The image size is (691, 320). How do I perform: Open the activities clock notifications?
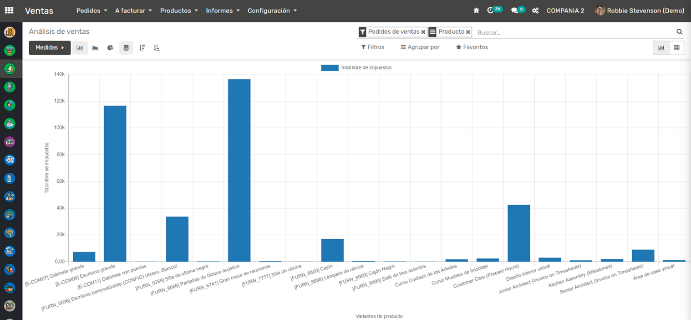[x=491, y=10]
